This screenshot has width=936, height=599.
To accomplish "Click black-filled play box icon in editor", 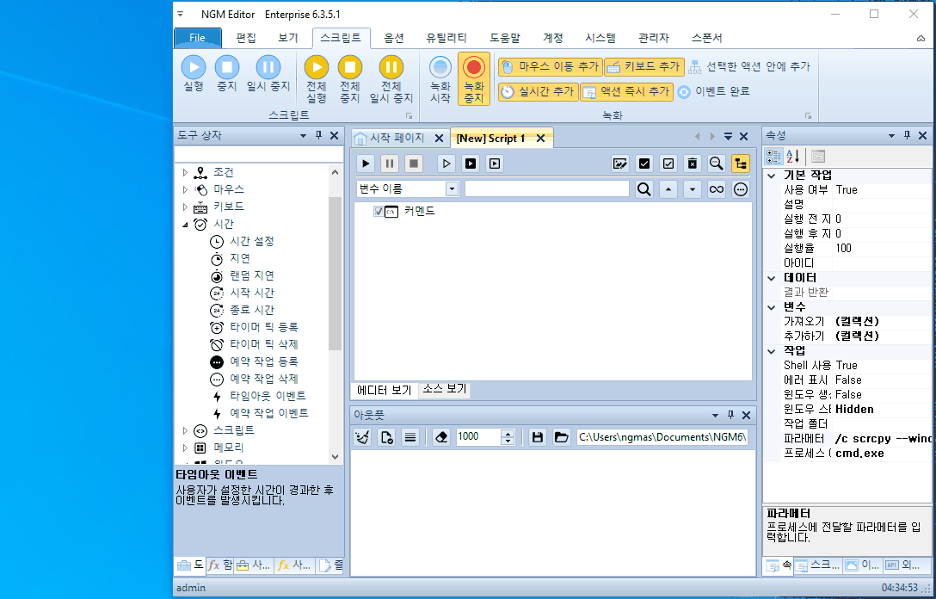I will click(x=471, y=163).
